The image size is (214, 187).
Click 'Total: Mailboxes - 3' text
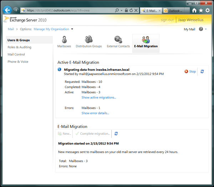click(73, 161)
